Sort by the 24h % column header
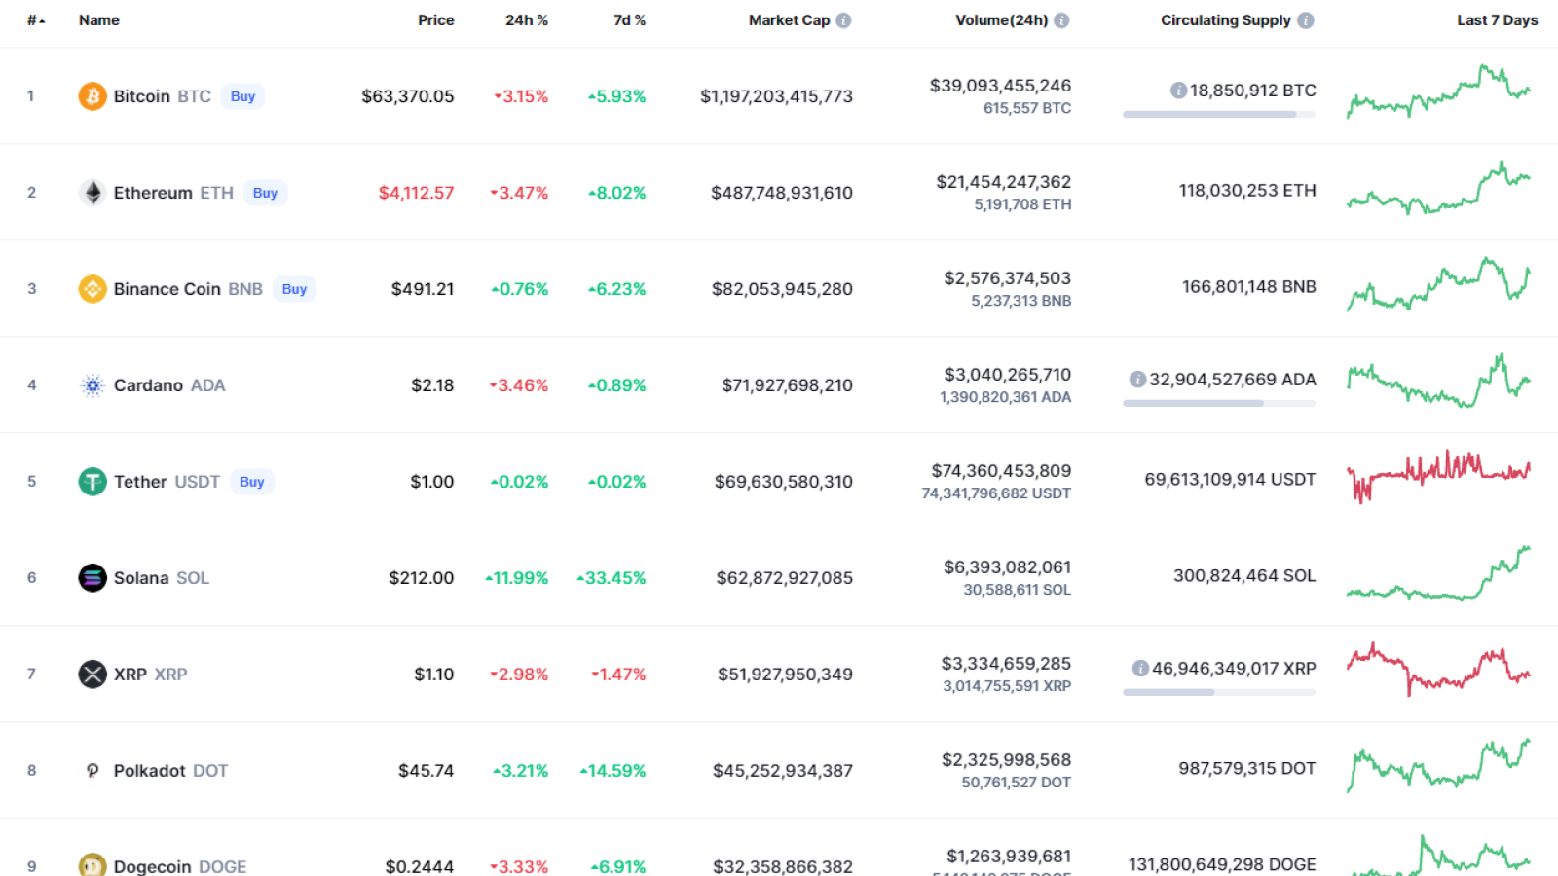The height and width of the screenshot is (876, 1558). tap(527, 20)
